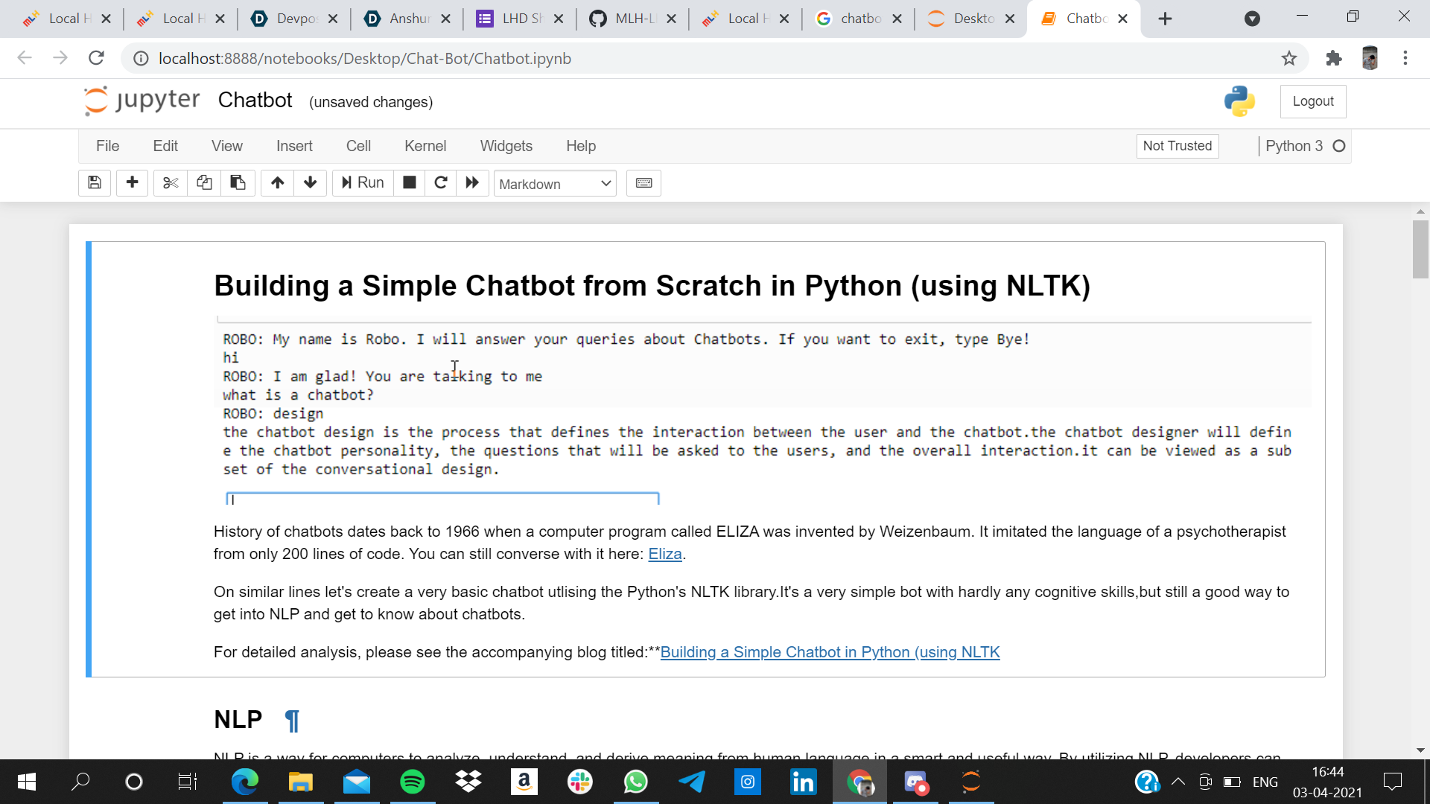Save notebook with the floppy disk icon
Viewport: 1430px width, 804px height.
pos(95,183)
